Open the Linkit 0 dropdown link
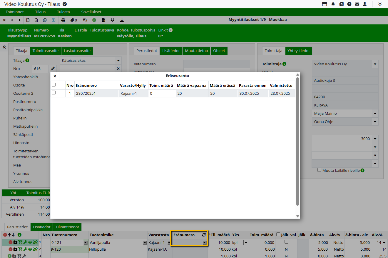 [161, 36]
